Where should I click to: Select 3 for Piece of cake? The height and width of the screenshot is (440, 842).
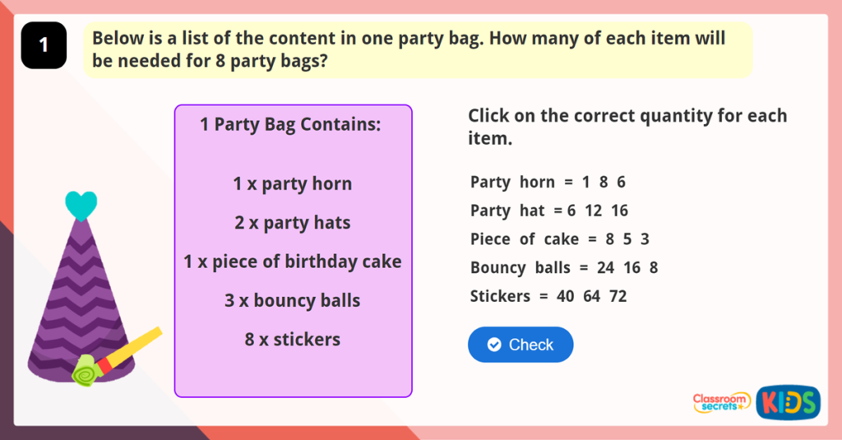[x=645, y=239]
